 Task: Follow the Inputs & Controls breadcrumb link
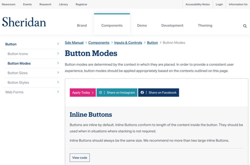point(128,43)
